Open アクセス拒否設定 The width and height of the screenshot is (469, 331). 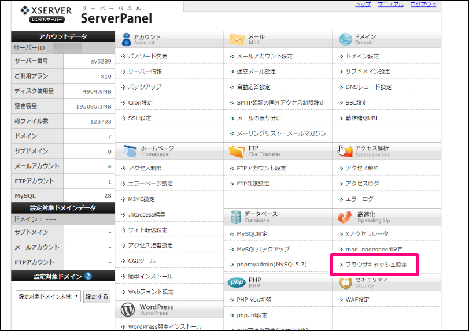(x=150, y=246)
